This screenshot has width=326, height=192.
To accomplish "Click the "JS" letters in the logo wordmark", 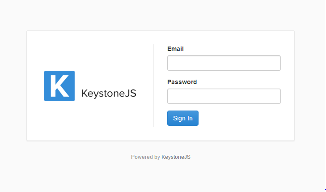I will pyautogui.click(x=131, y=94).
